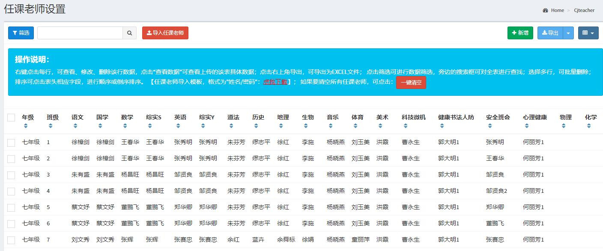Click the magnifier search icon button

tap(129, 33)
